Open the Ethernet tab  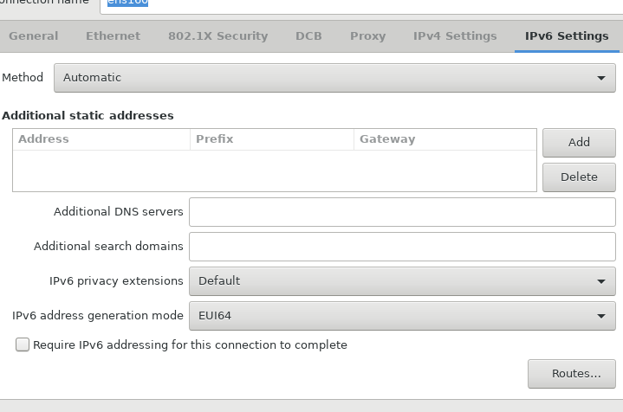(114, 36)
